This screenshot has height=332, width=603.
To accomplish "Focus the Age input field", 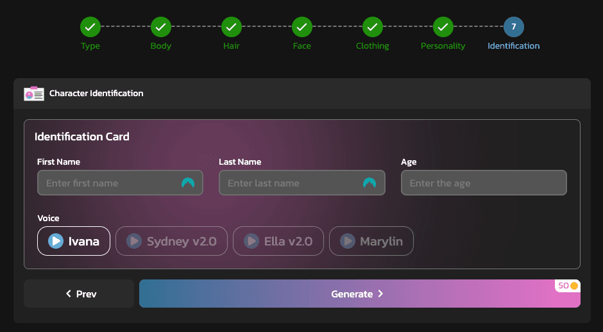I will point(484,183).
